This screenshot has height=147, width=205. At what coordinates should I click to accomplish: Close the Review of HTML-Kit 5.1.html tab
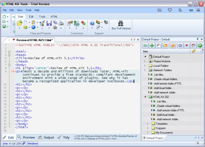pyautogui.click(x=9, y=40)
